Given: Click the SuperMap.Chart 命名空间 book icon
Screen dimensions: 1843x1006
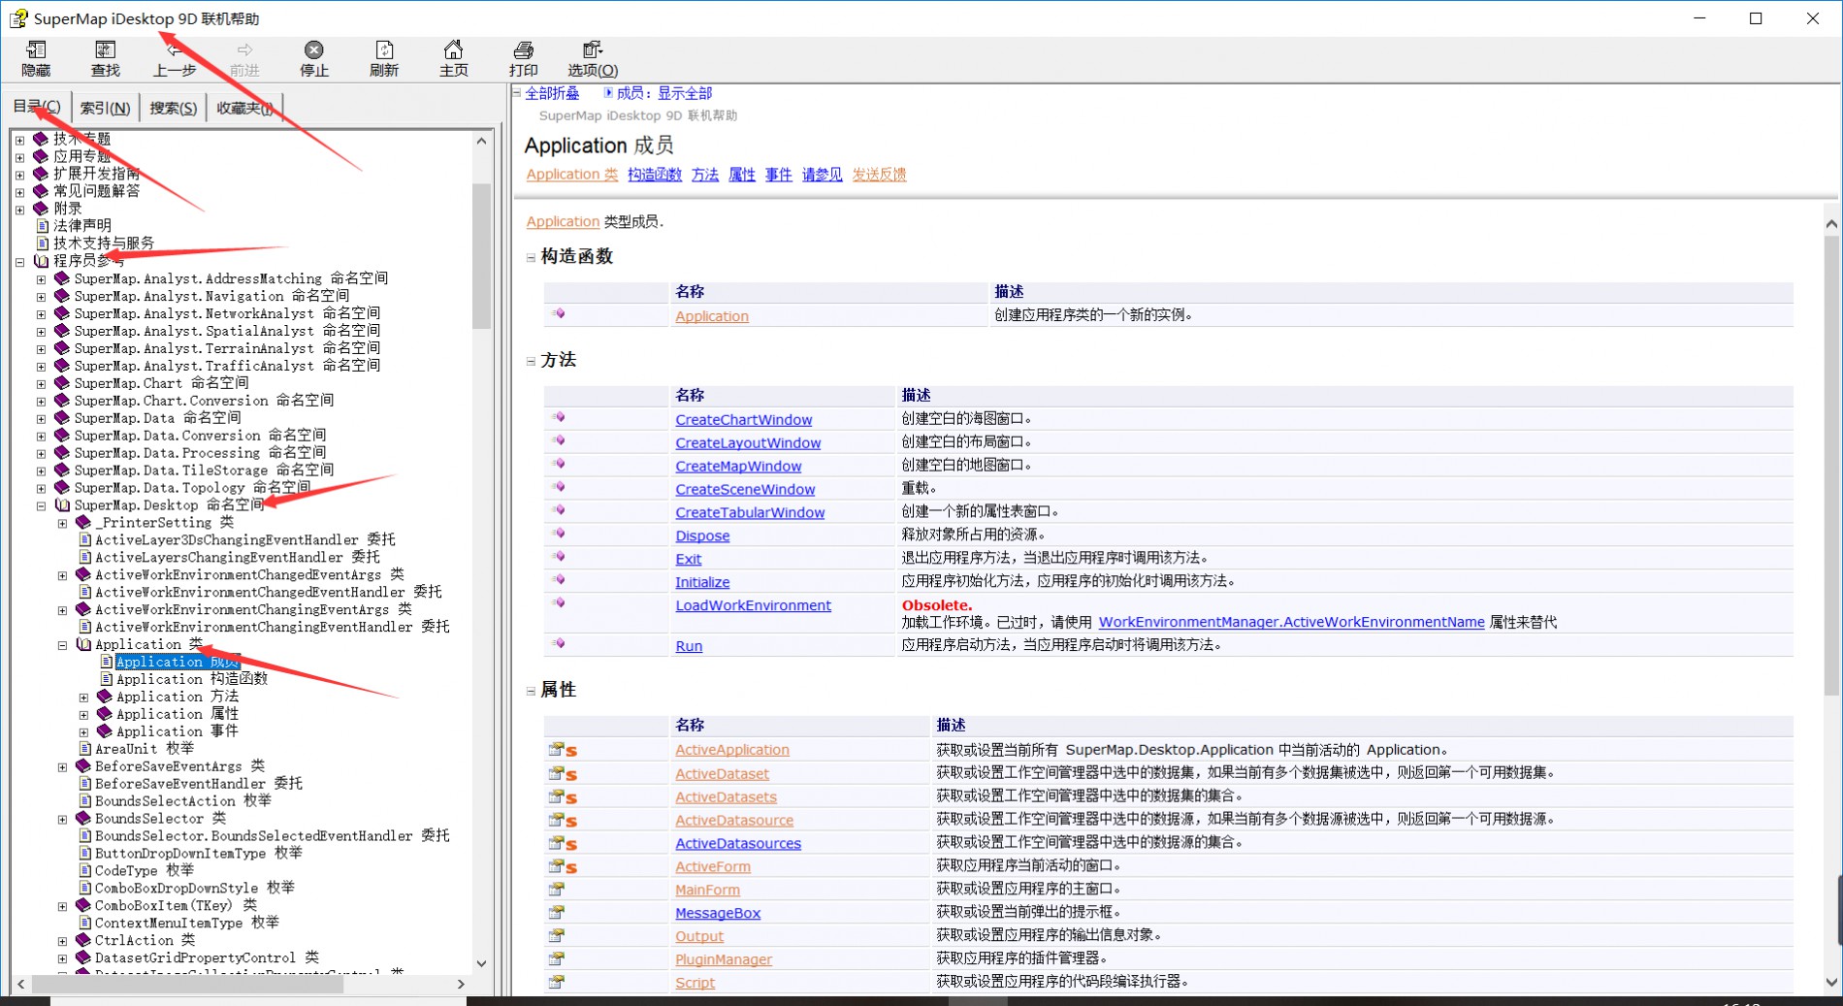Looking at the screenshot, I should [62, 383].
